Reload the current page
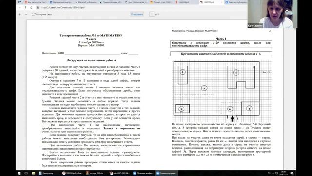 coord(31,8)
